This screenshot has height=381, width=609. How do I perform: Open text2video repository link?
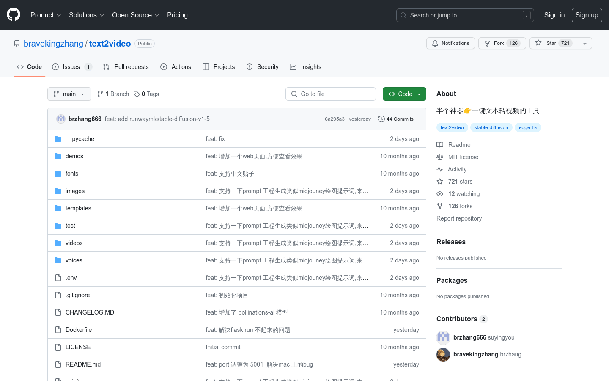coord(110,44)
